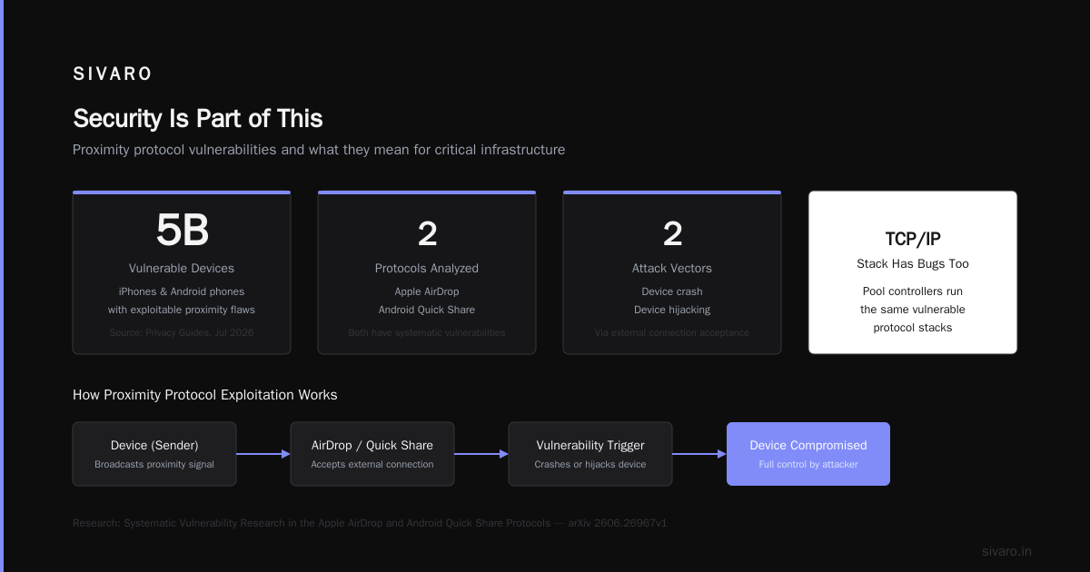Image resolution: width=1090 pixels, height=572 pixels.
Task: Click 'with exploitable proximity flaws' line
Action: coord(182,310)
